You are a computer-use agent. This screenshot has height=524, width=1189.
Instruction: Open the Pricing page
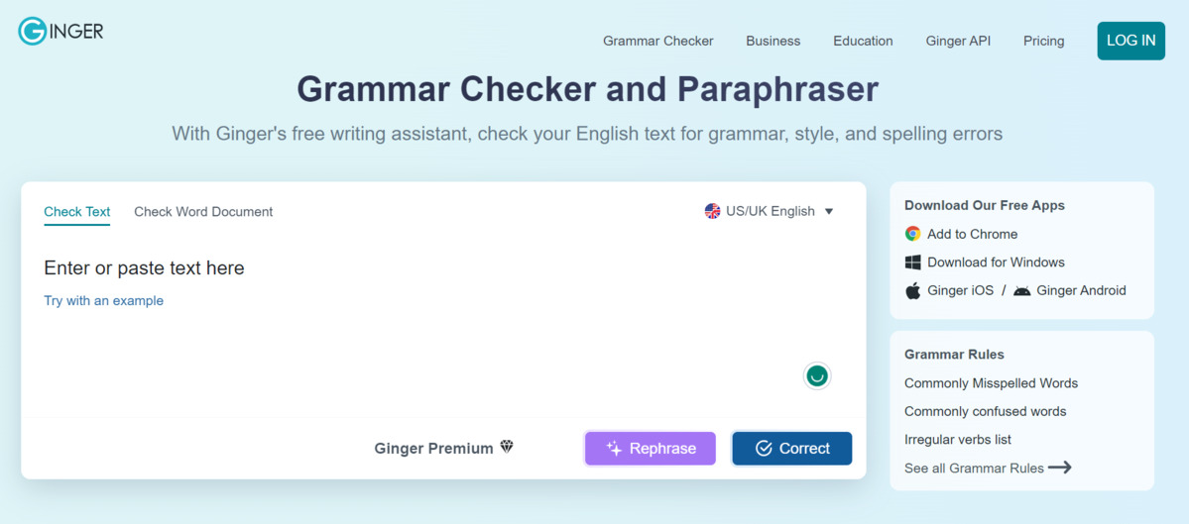(x=1043, y=41)
